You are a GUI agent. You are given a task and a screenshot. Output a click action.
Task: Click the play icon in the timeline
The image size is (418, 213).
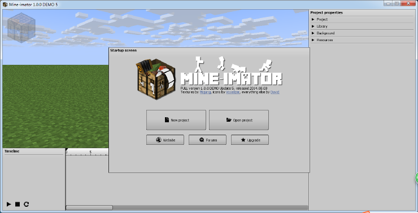click(9, 204)
